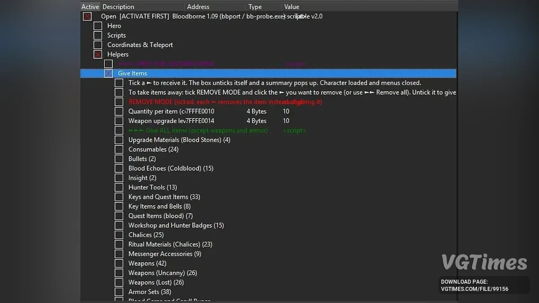Viewport: 539px width, 303px height.
Task: Sort by the Description column header
Action: coord(143,7)
